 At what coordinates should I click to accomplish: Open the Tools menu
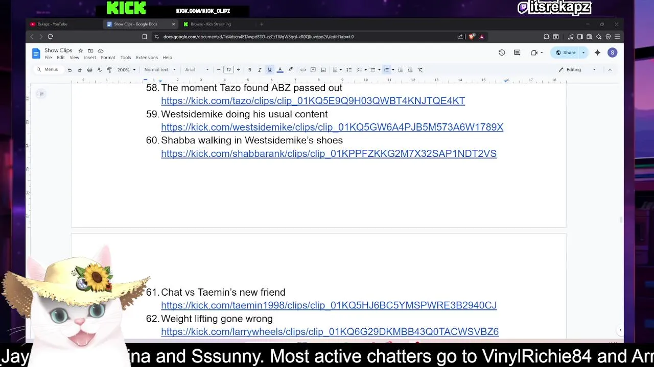point(126,58)
